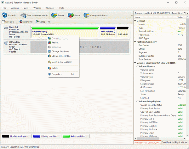Open the Wizards menu
This screenshot has height=149, width=189.
click(37, 8)
